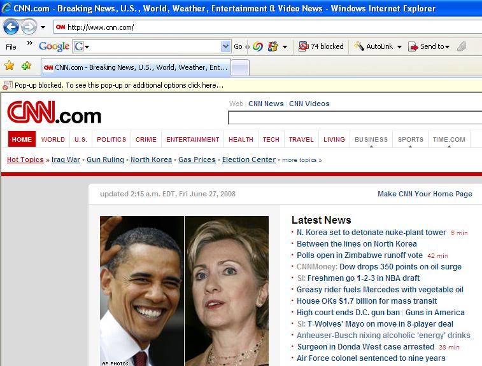Click Make CNN Your Home Page link
This screenshot has height=366, width=482.
[x=425, y=194]
